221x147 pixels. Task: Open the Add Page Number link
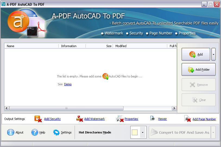[x=204, y=119]
